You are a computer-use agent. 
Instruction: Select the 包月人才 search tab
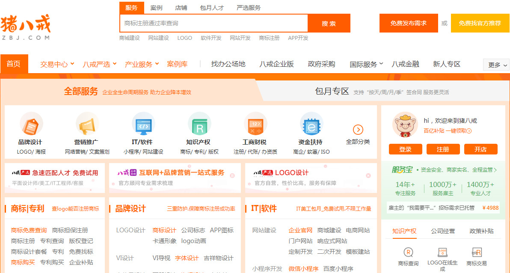(x=212, y=8)
